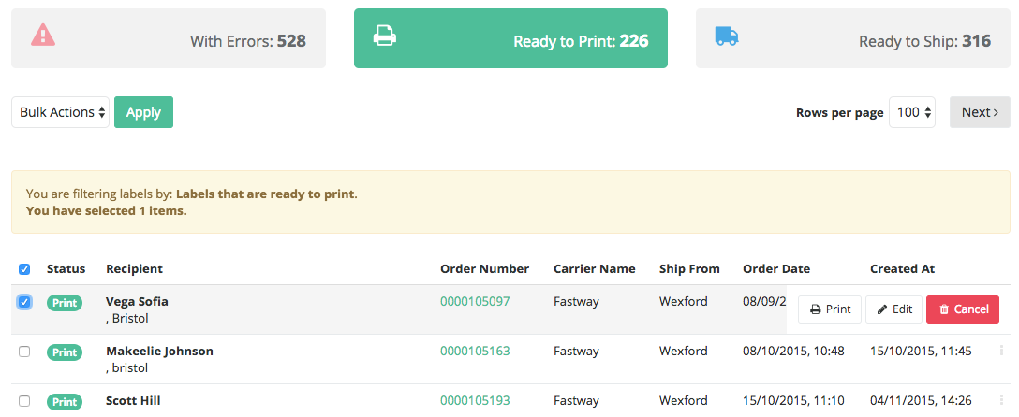Click the Print badge on Scott Hill row
Viewport: 1019px width, 417px height.
65,401
